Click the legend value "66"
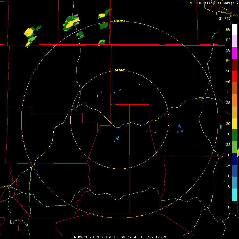 click(228, 29)
